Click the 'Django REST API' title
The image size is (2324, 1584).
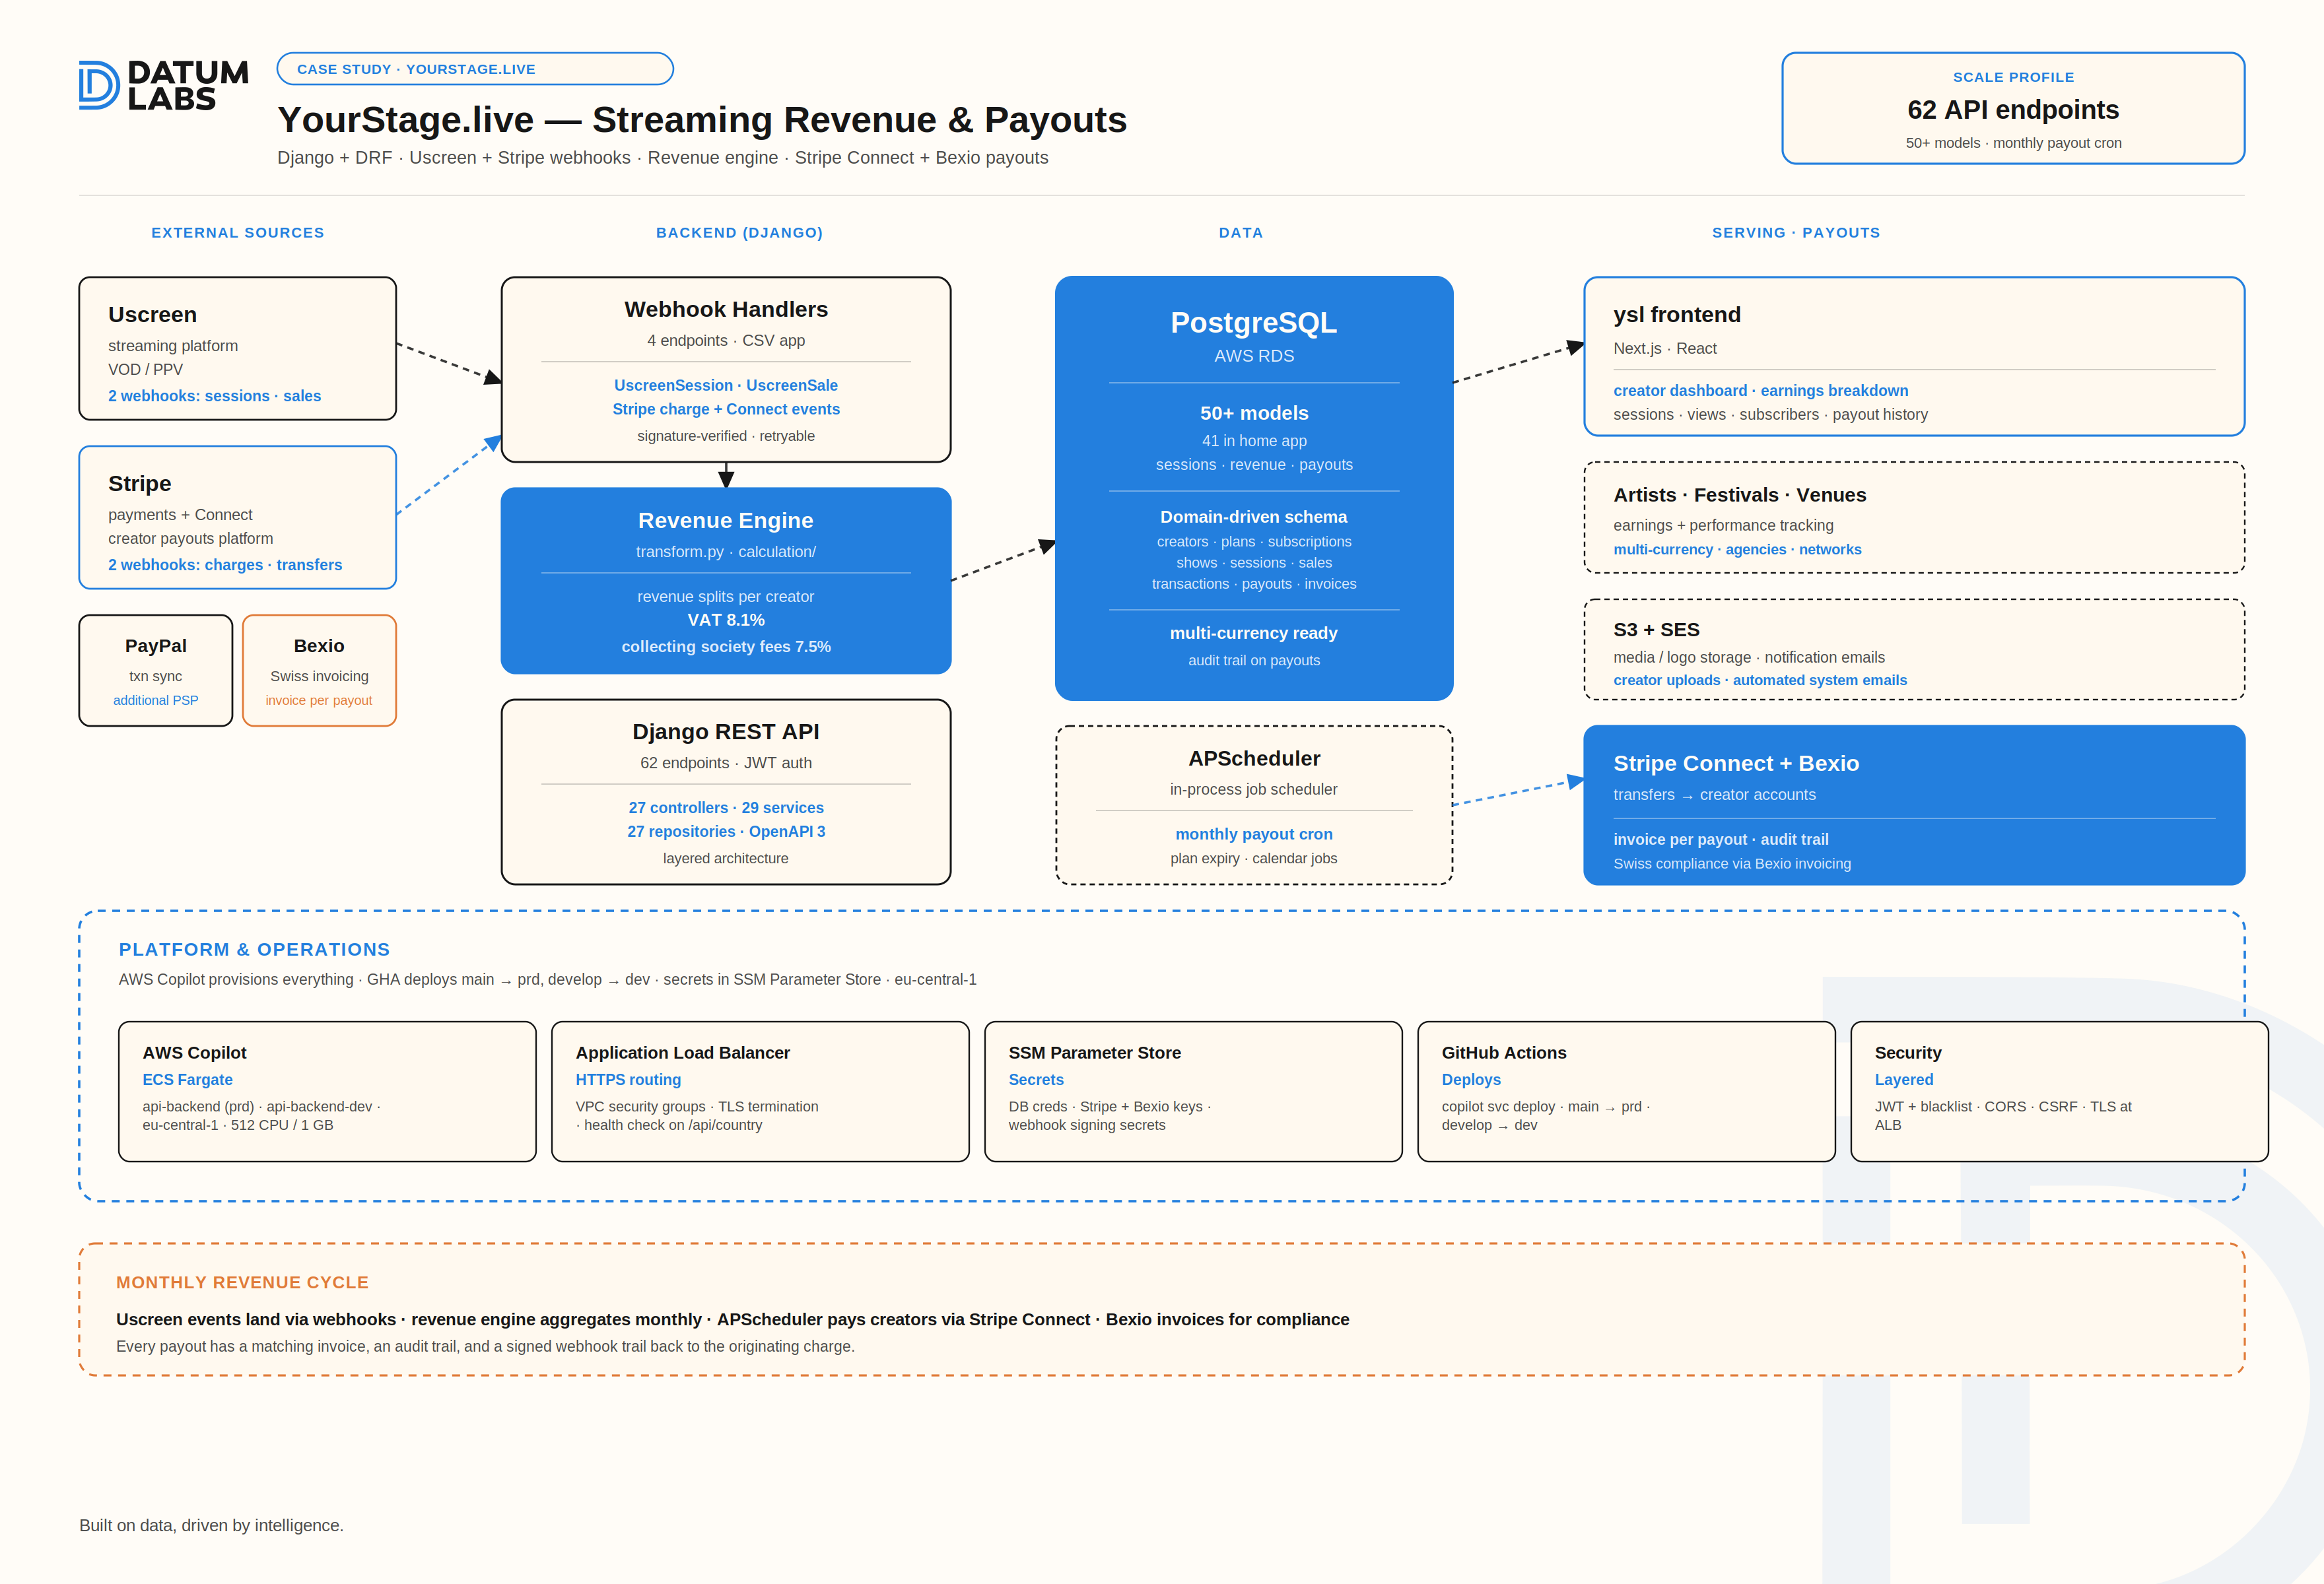tap(726, 731)
